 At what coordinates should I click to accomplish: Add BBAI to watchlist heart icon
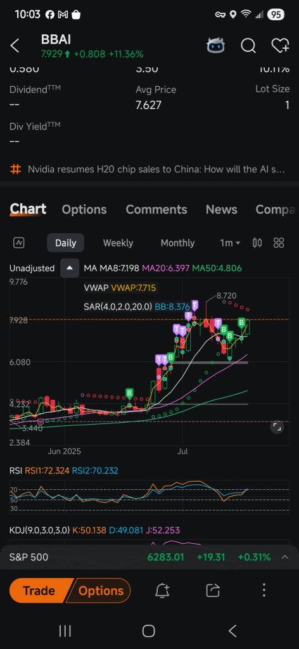click(x=280, y=46)
